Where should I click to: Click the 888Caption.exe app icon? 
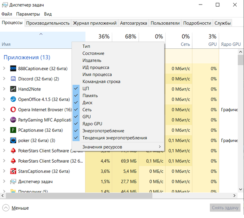point(13,68)
